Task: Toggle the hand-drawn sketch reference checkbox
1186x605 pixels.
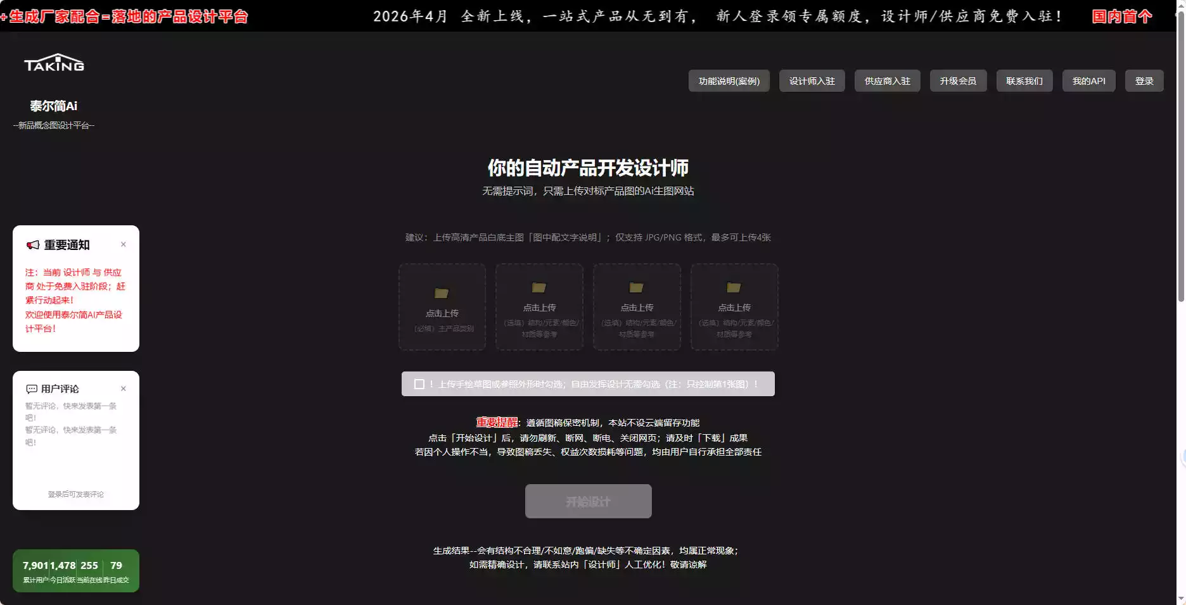Action: click(419, 384)
